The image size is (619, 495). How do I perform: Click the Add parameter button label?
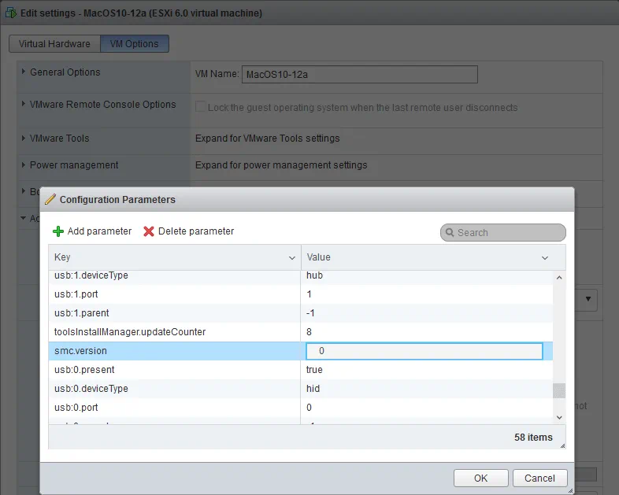pyautogui.click(x=99, y=231)
